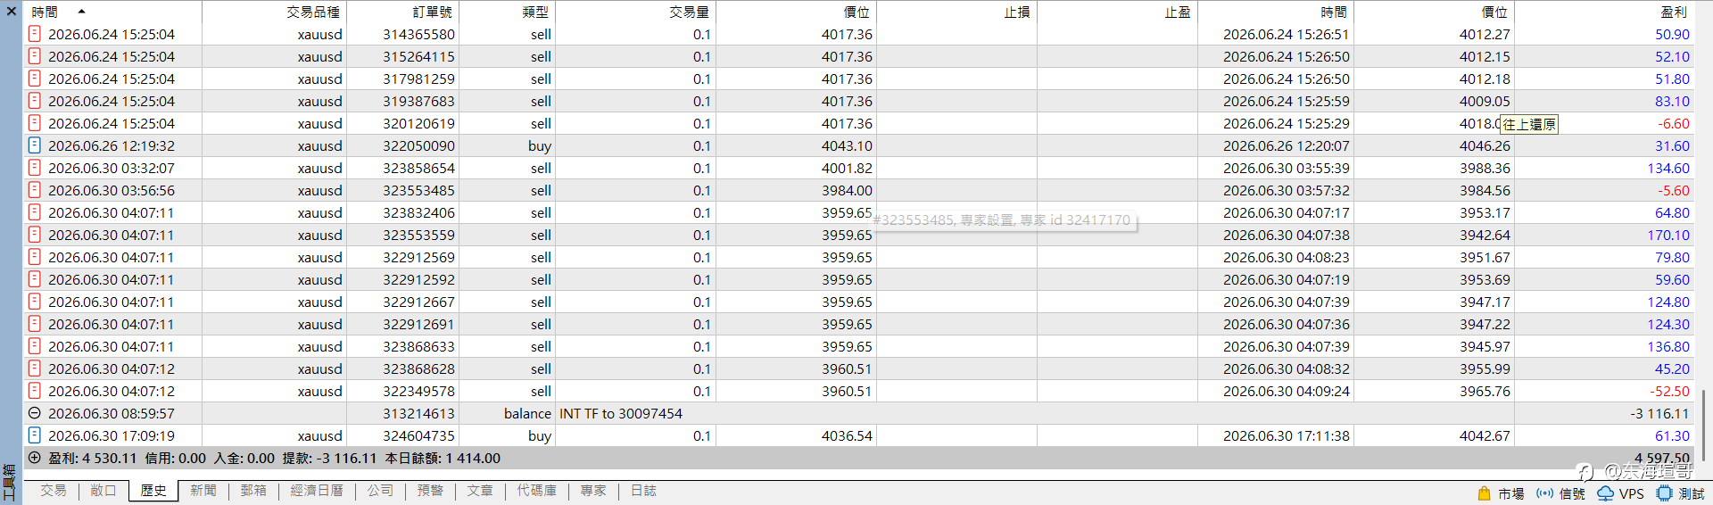Switch to the 公司 tab
1713x505 pixels.
[380, 491]
